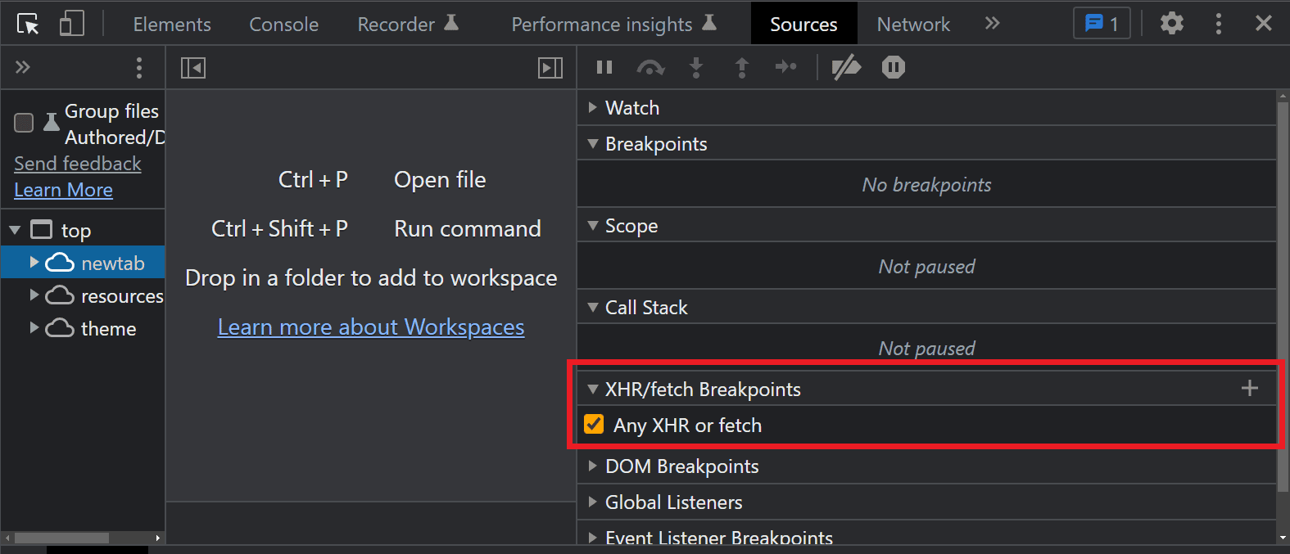Expand the resources tree node arrow
Image resolution: width=1290 pixels, height=554 pixels.
click(x=34, y=295)
